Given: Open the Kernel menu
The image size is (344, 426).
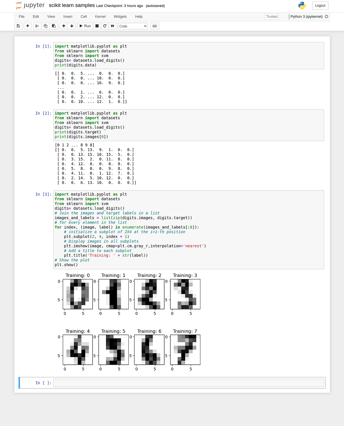Looking at the screenshot, I should tap(100, 17).
